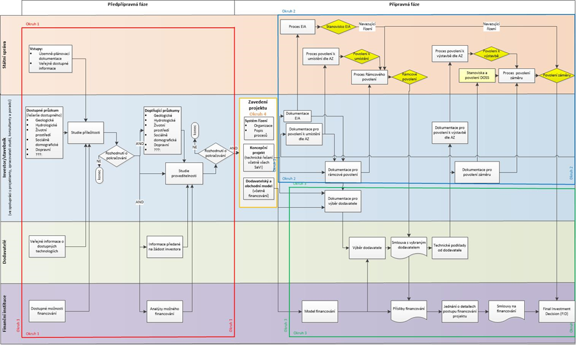Viewport: 576px width, 345px height.
Task: Select the Koncepční projekt box
Action: click(x=258, y=158)
